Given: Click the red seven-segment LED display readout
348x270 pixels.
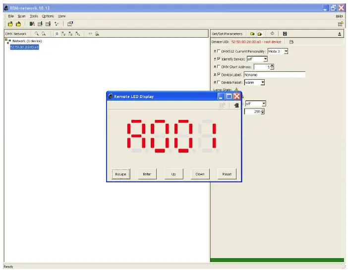Looking at the screenshot, I should pyautogui.click(x=172, y=136).
